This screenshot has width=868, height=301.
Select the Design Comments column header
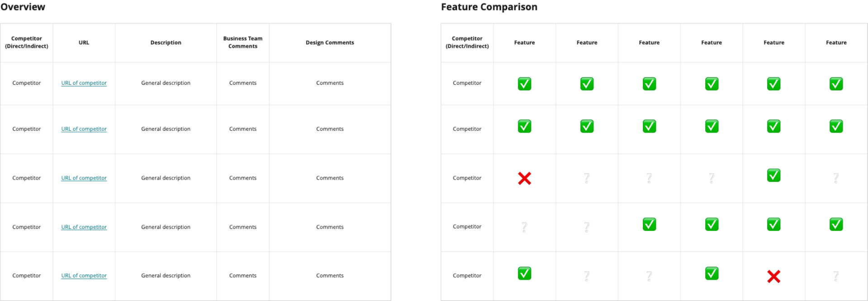(x=330, y=42)
